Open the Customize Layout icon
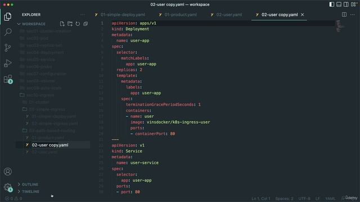The width and height of the screenshot is (360, 202). (x=353, y=4)
